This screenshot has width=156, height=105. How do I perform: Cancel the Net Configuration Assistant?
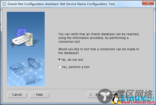(17, 95)
